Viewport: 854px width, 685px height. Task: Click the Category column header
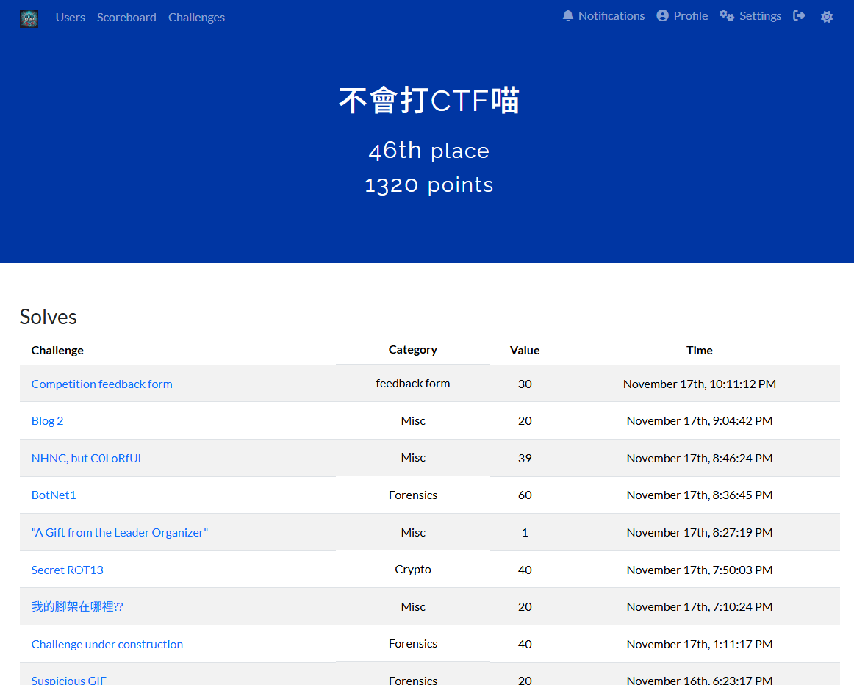tap(413, 350)
